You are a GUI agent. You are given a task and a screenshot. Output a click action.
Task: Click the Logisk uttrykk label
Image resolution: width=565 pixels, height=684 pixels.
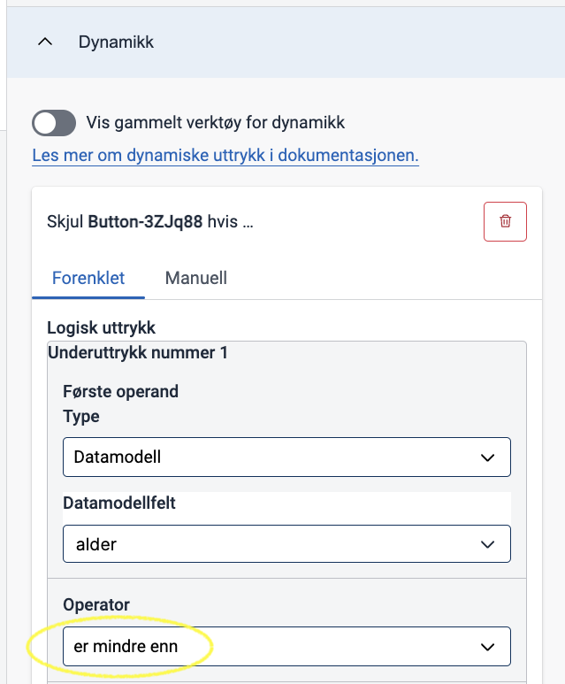click(x=101, y=327)
